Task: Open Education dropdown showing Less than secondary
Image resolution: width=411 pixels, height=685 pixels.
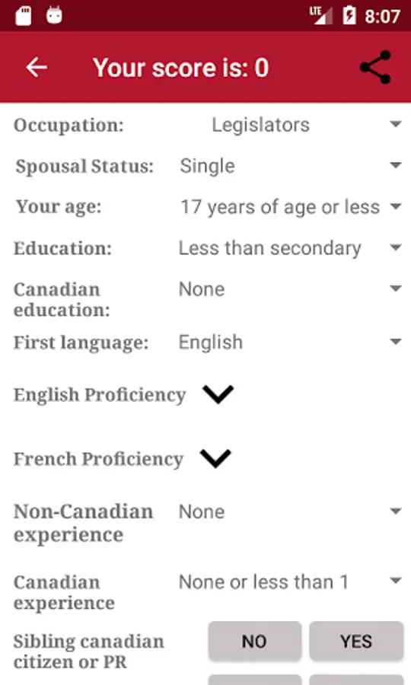Action: coord(289,248)
